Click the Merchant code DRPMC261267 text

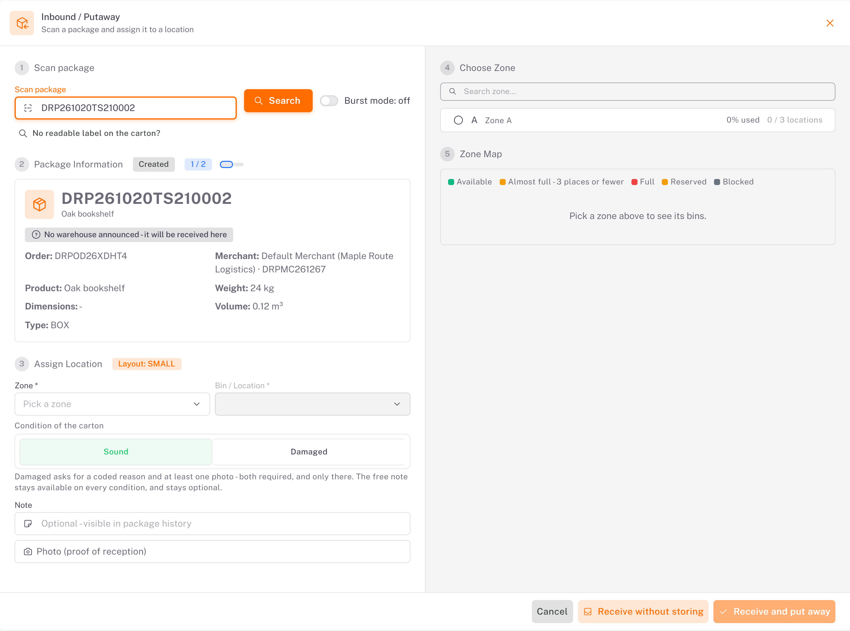pos(294,269)
